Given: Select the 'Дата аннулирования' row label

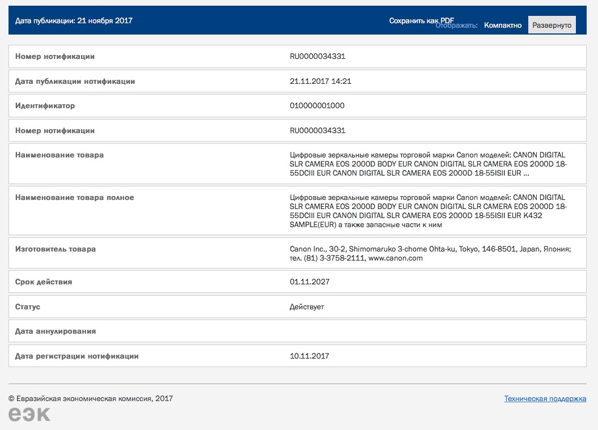Looking at the screenshot, I should pos(56,331).
